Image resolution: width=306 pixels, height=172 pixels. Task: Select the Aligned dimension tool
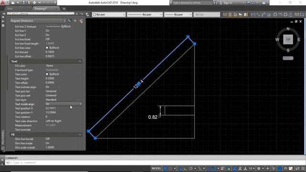point(258,14)
